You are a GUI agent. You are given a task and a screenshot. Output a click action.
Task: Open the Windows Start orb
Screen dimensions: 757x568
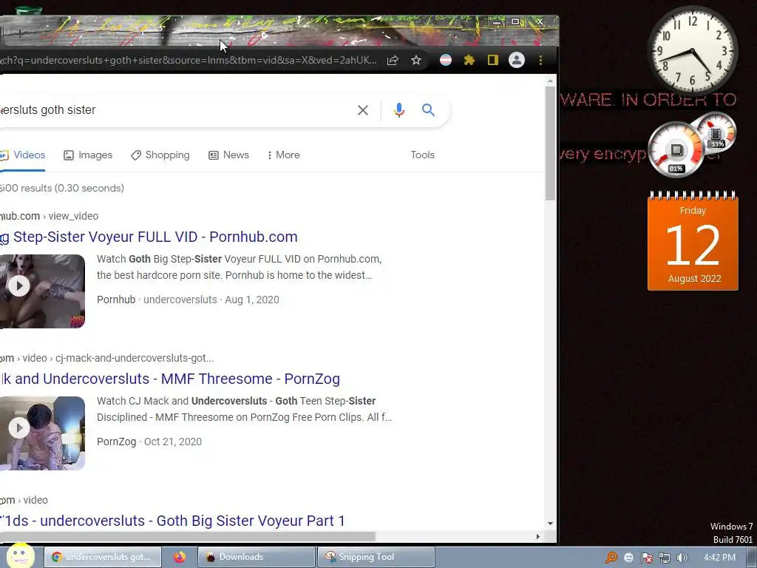pyautogui.click(x=20, y=556)
